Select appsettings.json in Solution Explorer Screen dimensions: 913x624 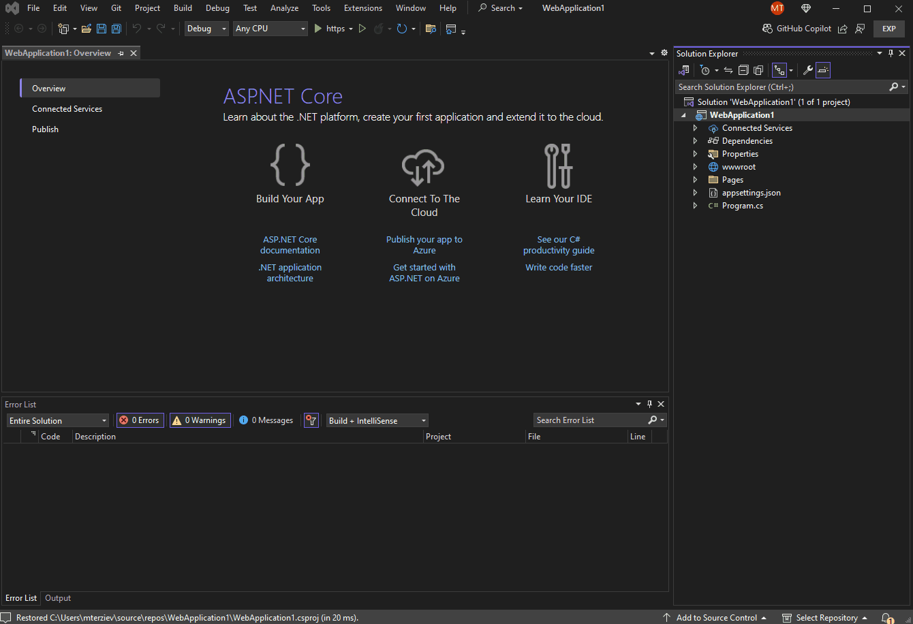pos(752,193)
